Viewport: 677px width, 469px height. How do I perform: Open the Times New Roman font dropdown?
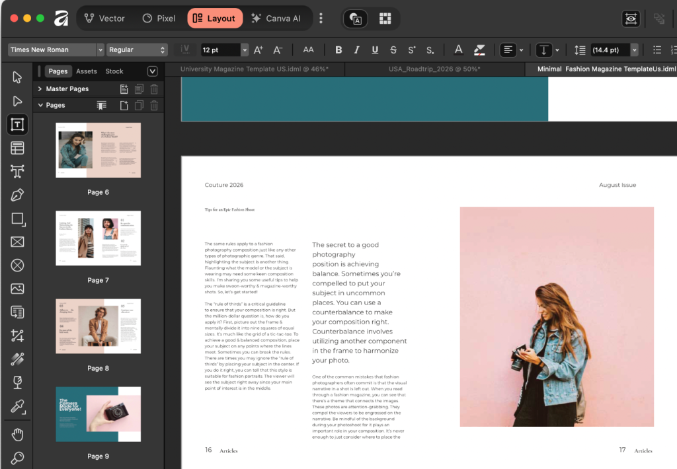coord(100,50)
